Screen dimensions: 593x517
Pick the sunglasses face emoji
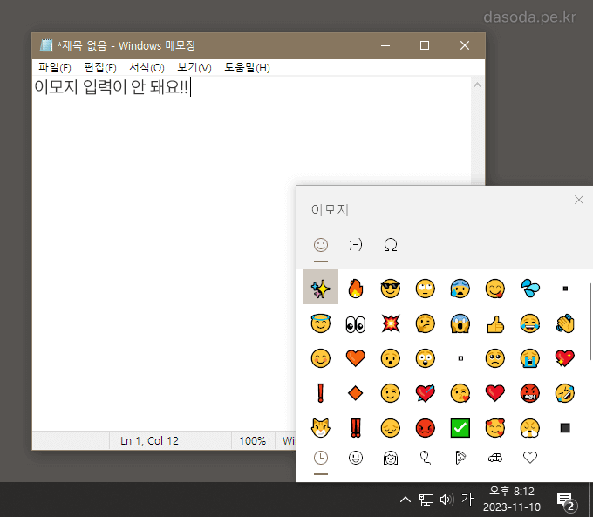click(391, 289)
